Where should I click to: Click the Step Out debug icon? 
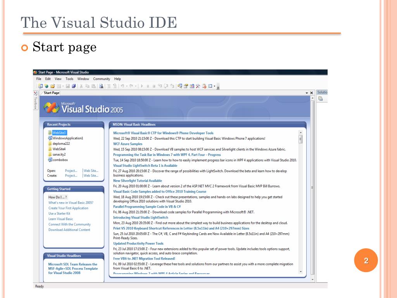pyautogui.click(x=173, y=86)
